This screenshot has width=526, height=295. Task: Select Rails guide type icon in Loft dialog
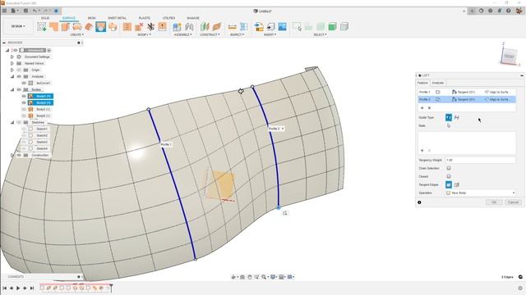pos(449,117)
